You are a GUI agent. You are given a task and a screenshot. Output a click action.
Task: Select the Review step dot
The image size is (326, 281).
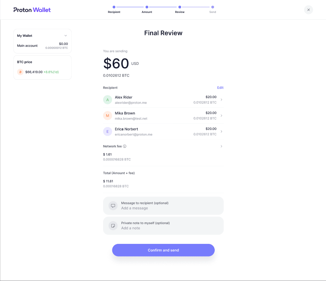point(180,7)
